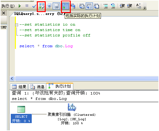Increase indent toolbar icon

130,6
